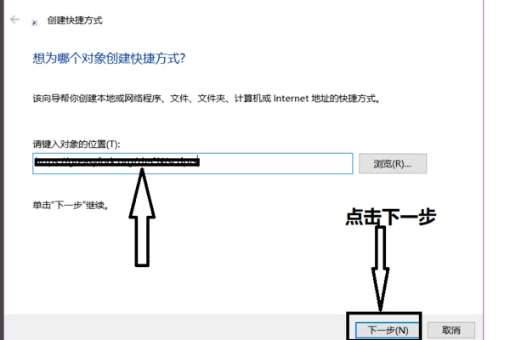
Task: Focus the object location input field
Action: [x=193, y=163]
